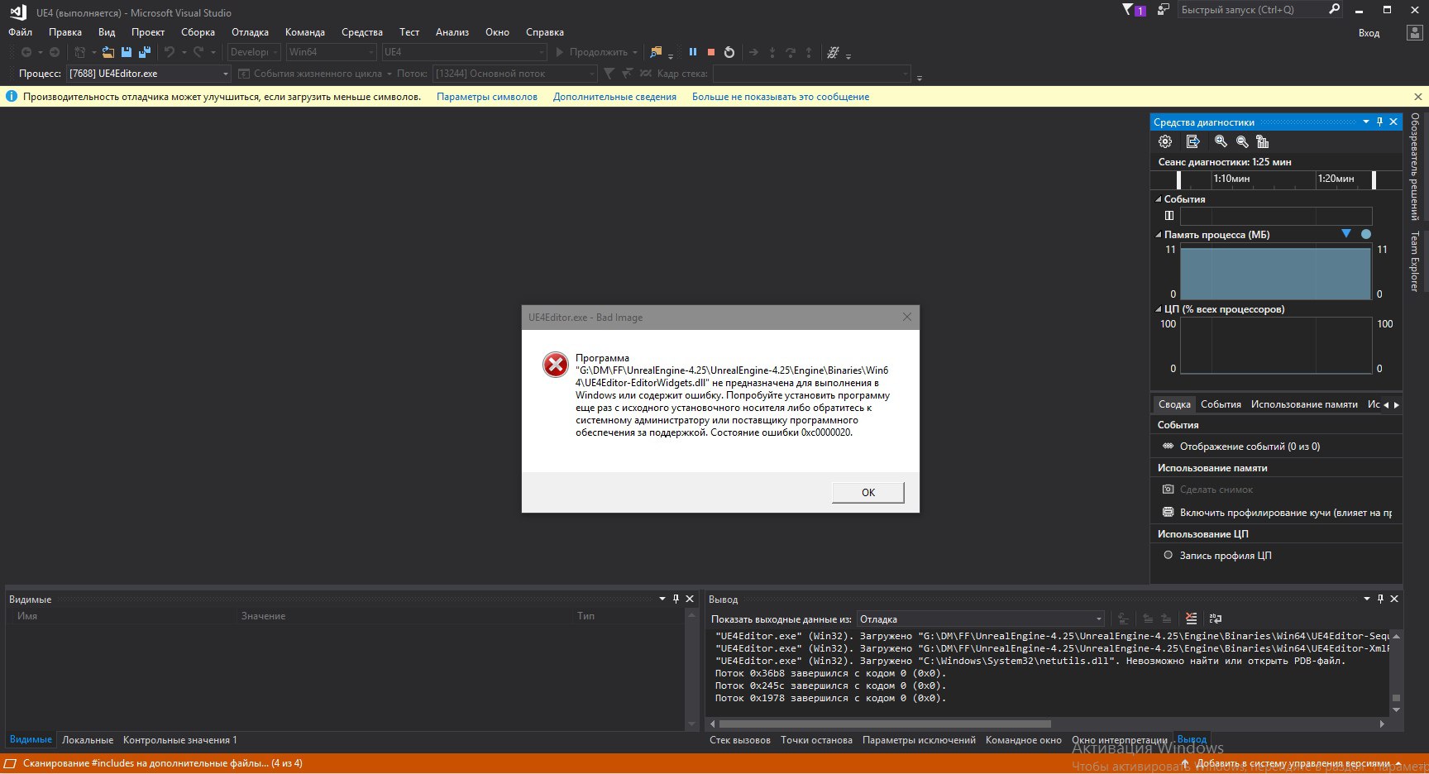Switch to the Локальные tab

point(88,740)
